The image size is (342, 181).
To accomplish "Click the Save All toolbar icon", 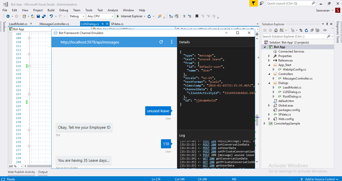I will tap(44, 16).
